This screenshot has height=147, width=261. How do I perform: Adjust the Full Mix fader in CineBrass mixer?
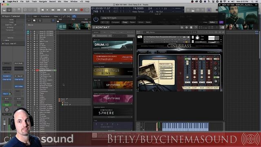[187, 63]
